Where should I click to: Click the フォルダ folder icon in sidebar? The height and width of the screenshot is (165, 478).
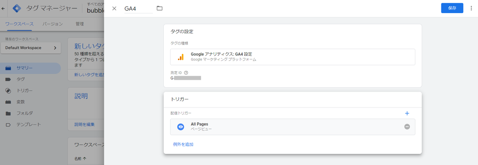pos(8,113)
